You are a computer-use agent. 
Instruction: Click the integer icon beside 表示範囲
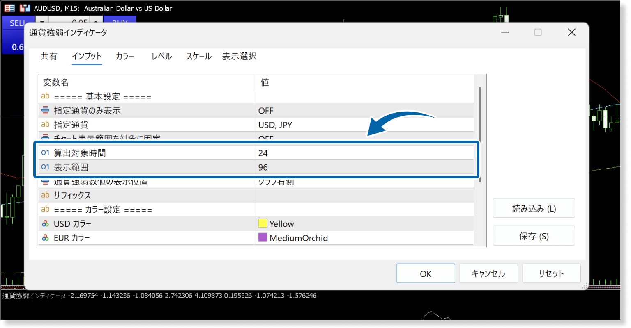pos(45,167)
